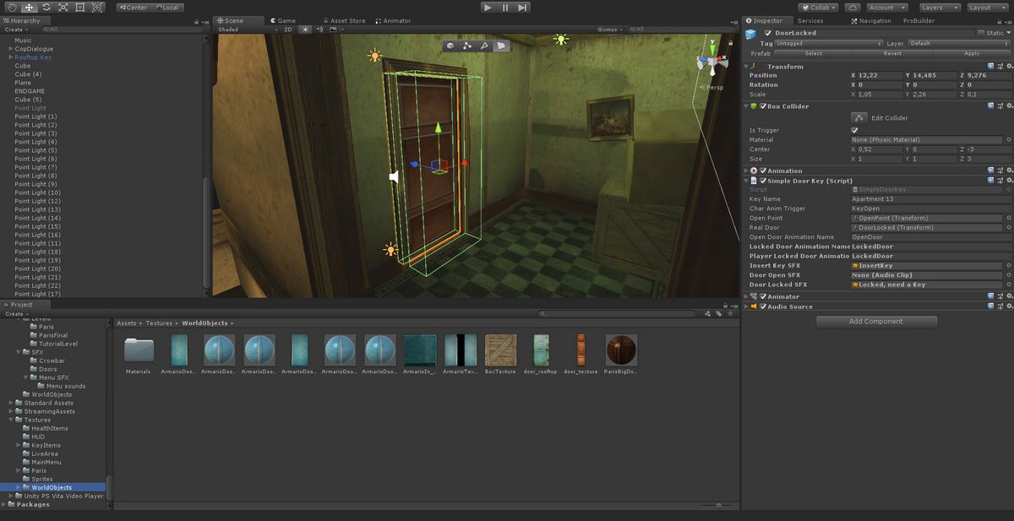Open the Tag dropdown set to Untagged
The image size is (1014, 521).
(827, 43)
